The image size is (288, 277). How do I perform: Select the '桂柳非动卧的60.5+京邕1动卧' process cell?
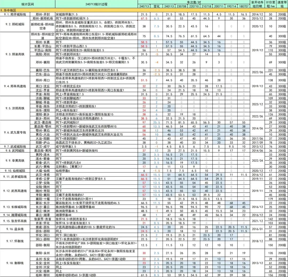tap(97, 275)
